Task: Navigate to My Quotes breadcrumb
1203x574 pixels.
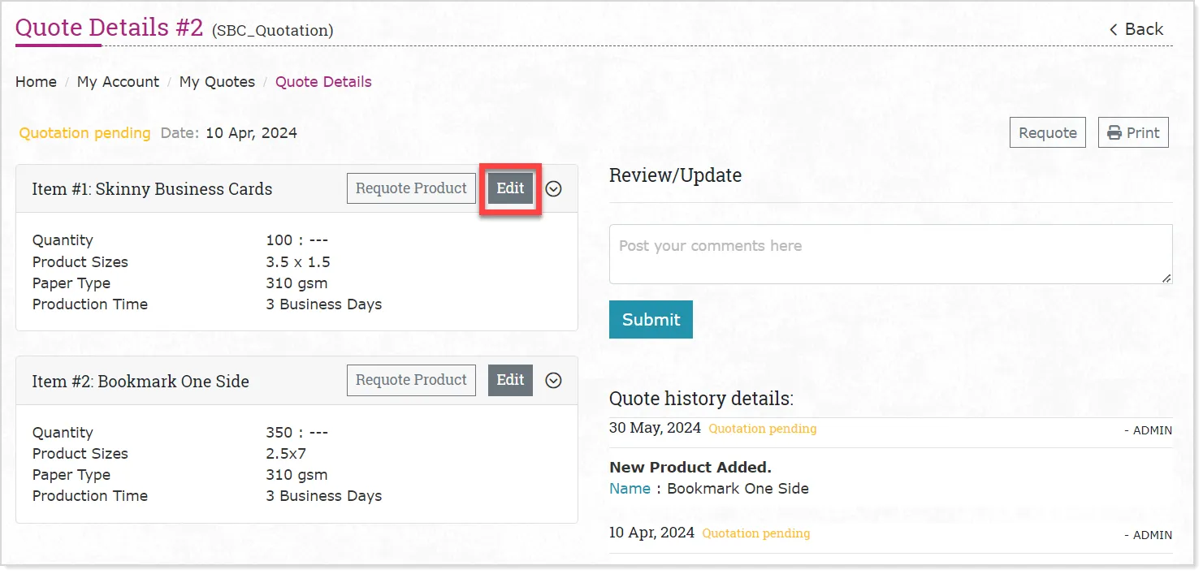Action: coord(217,82)
